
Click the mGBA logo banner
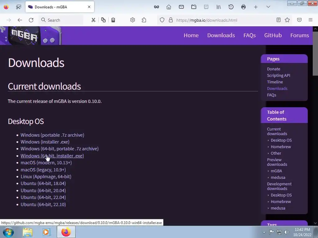(31, 36)
